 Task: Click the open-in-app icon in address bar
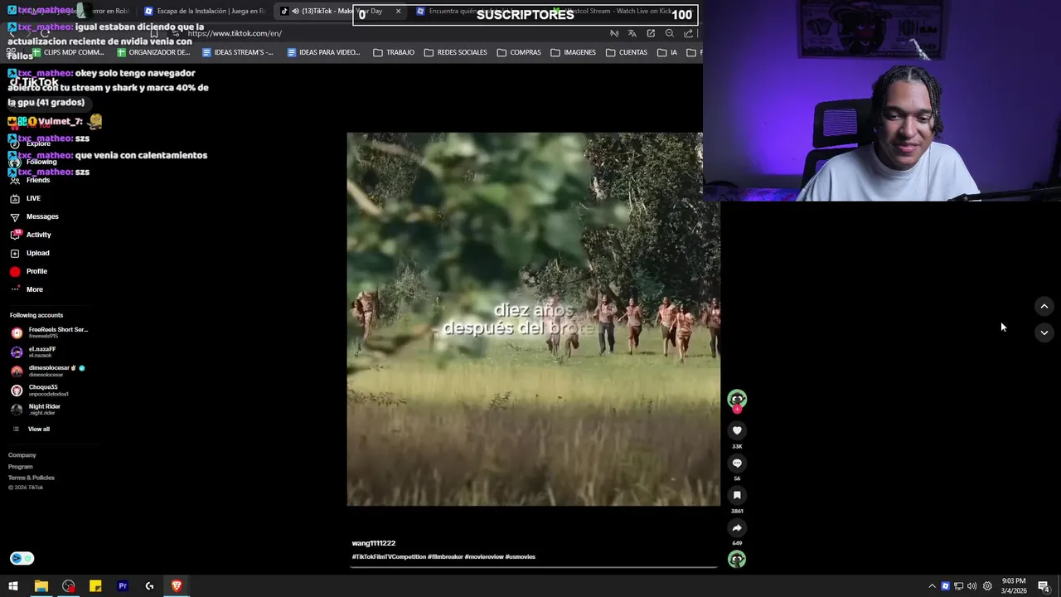pos(651,33)
